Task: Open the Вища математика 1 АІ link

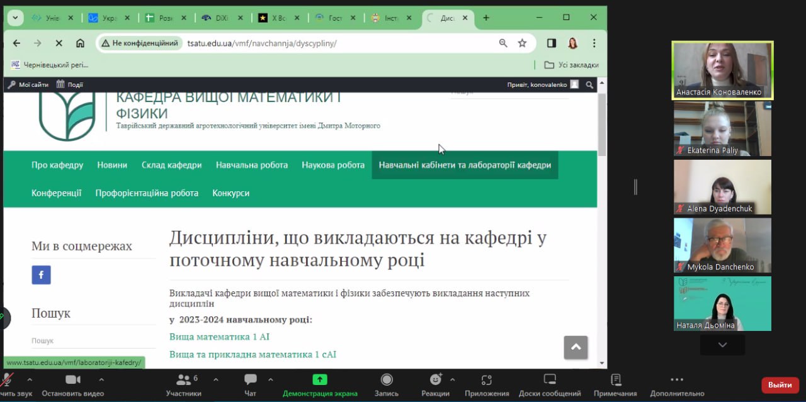Action: [219, 337]
